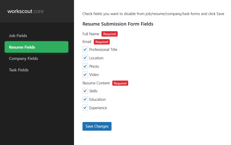Click the Required badge next to Email
The height and width of the screenshot is (145, 231).
click(x=101, y=42)
